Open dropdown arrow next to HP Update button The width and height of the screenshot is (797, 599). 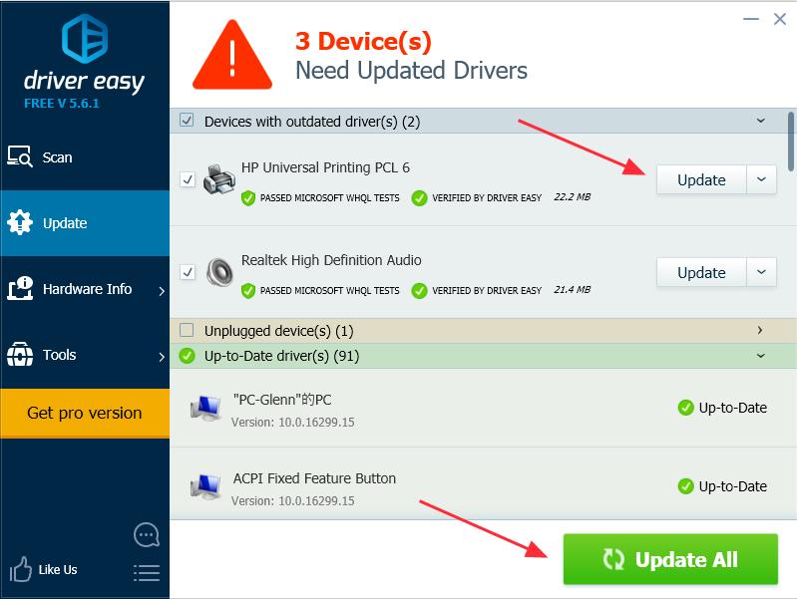pos(761,180)
